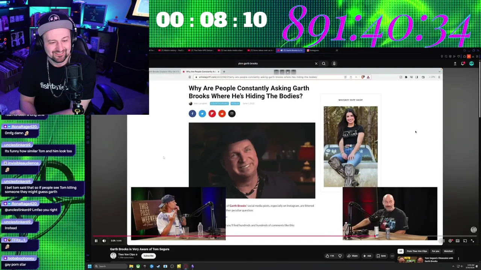Click the COUNTRY MUSIC category tag
481x270 pixels.
[x=219, y=103]
